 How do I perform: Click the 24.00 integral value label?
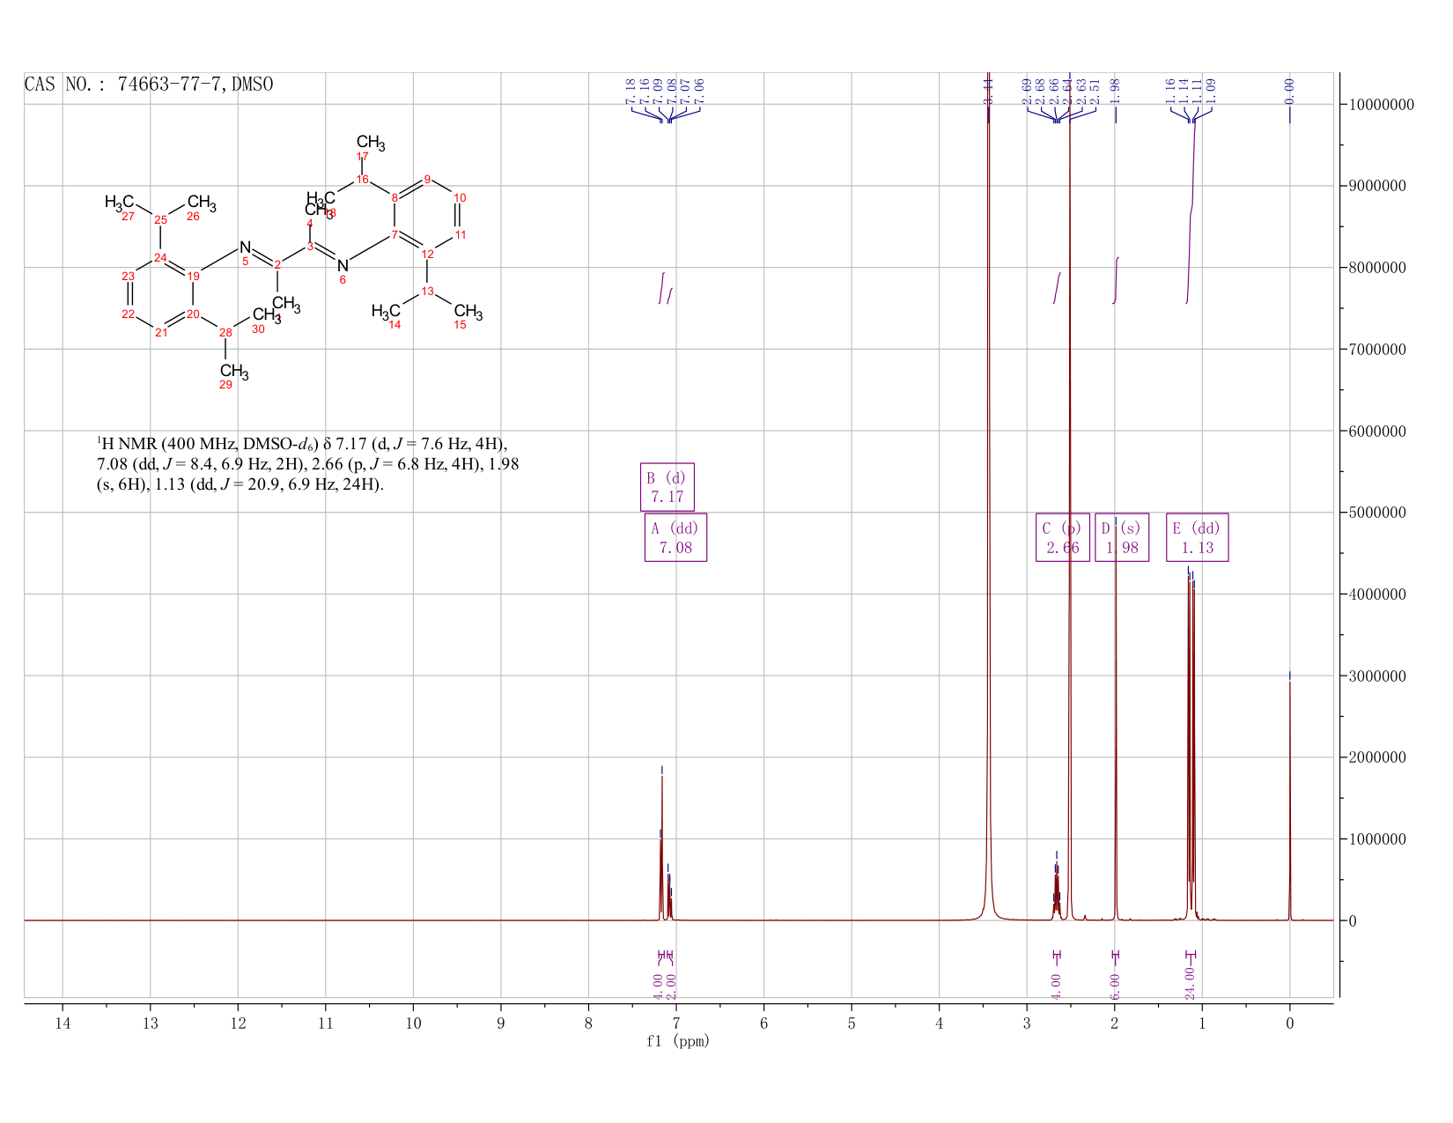click(x=1190, y=982)
